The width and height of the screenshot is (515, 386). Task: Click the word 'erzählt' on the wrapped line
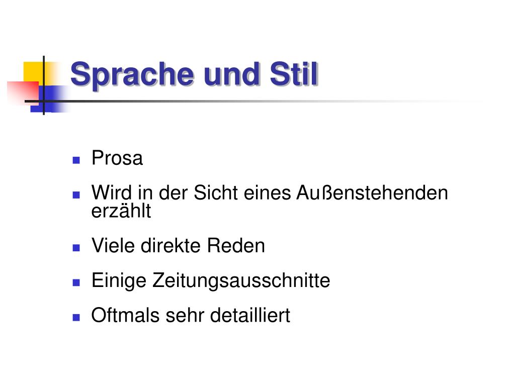[121, 211]
